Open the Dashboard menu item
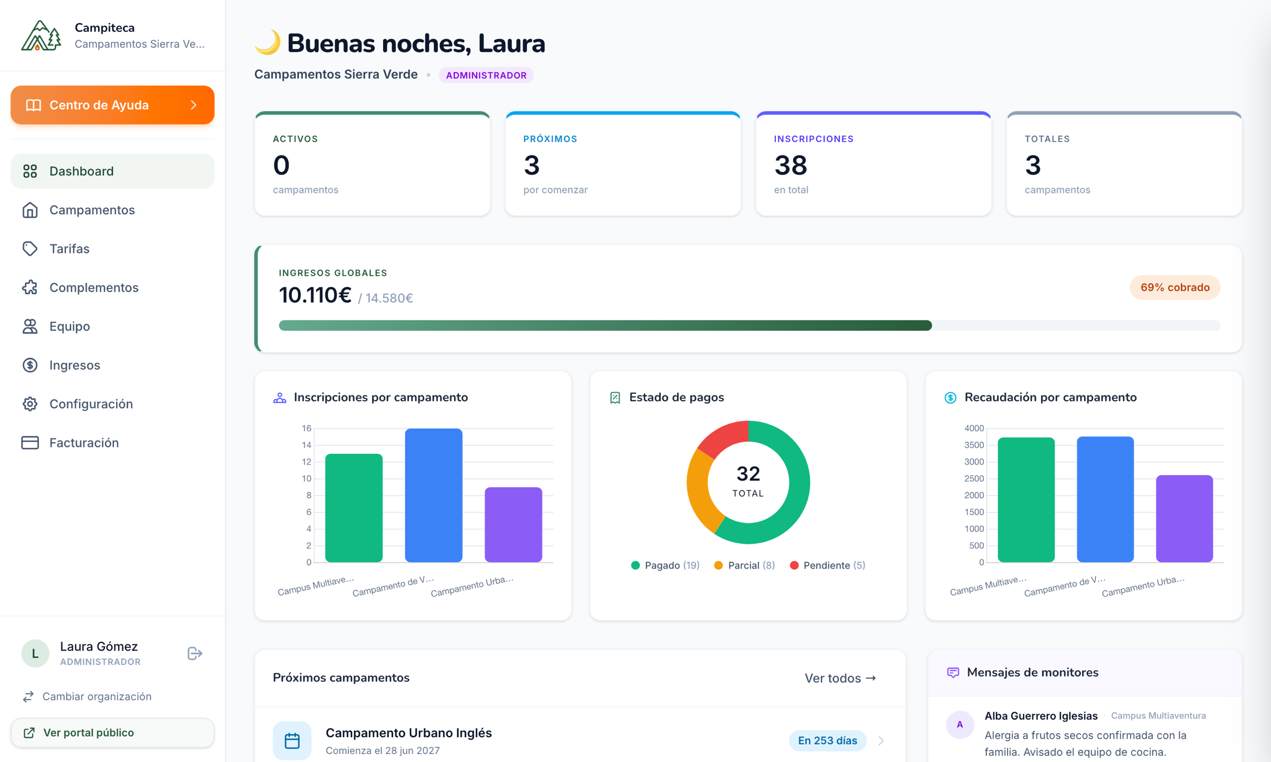 click(x=113, y=171)
